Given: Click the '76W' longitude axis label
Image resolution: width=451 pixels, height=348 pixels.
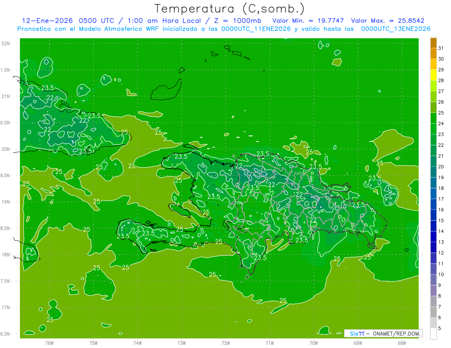Looking at the screenshot, I should [x=49, y=343].
